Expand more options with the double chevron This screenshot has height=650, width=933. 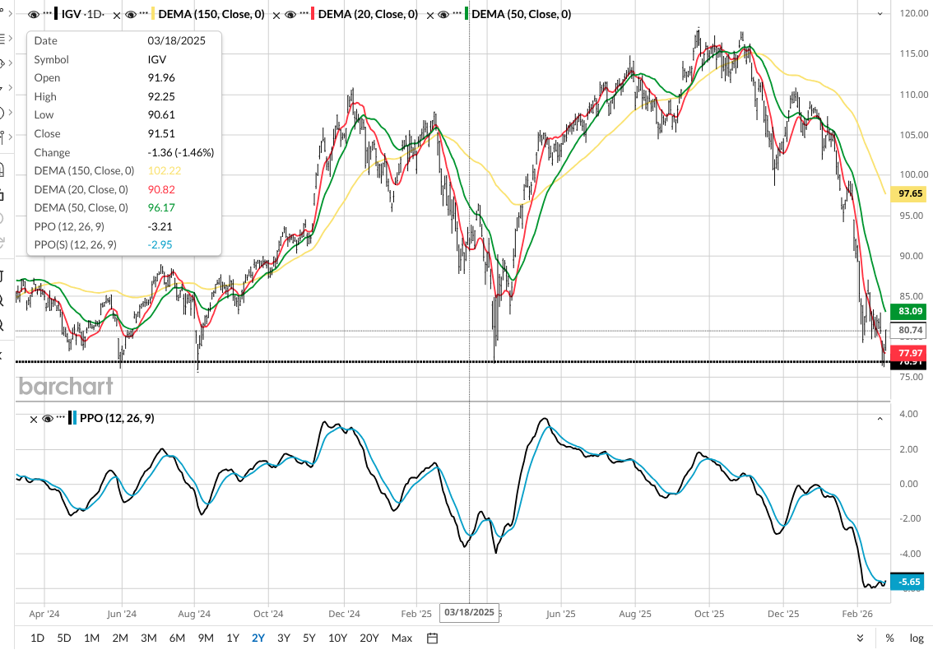click(860, 638)
